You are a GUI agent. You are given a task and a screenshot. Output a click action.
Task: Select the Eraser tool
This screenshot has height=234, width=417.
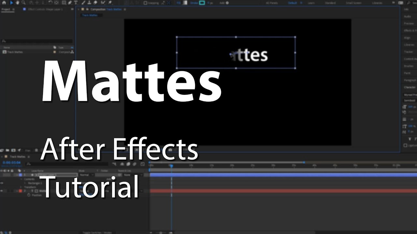(95, 3)
